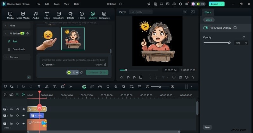Viewport: 253px width, 133px height.
Task: Adjust the Opacity slider
Action: pos(217,43)
